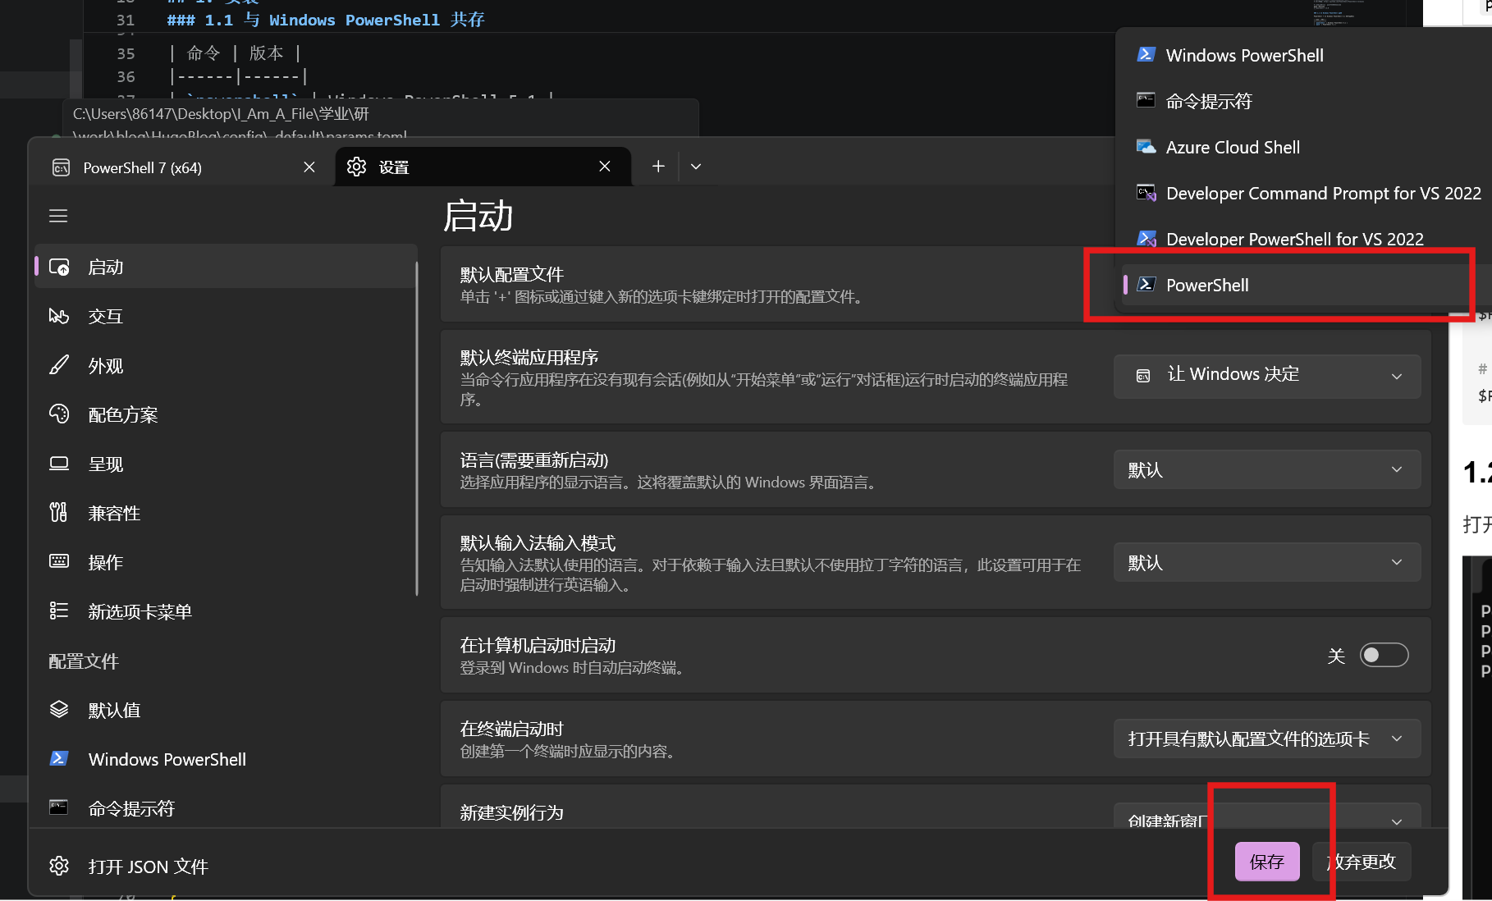Click the Developer PowerShell VS 2022 icon
The height and width of the screenshot is (901, 1492).
[x=1146, y=239]
